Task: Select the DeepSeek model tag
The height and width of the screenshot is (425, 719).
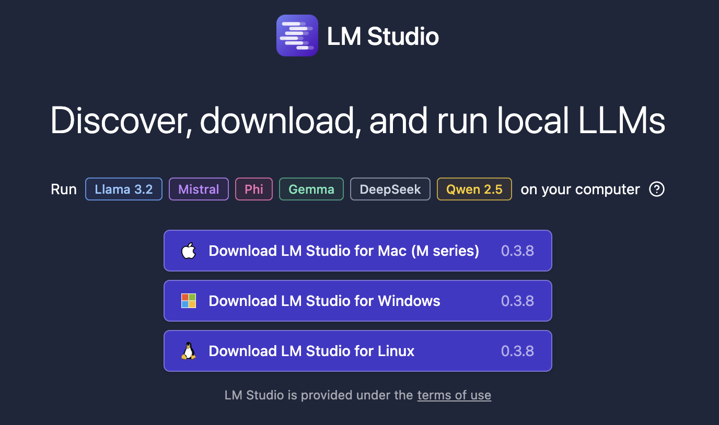Action: (390, 189)
